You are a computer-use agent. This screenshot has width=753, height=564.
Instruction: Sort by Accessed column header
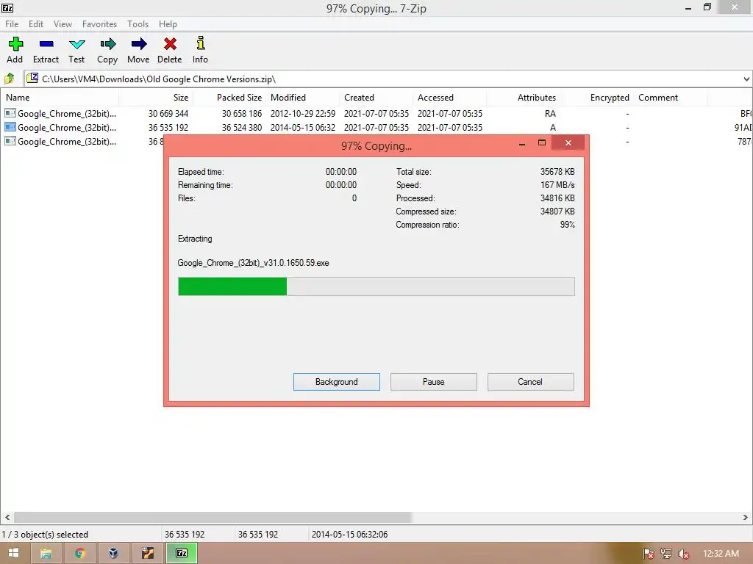pyautogui.click(x=449, y=98)
